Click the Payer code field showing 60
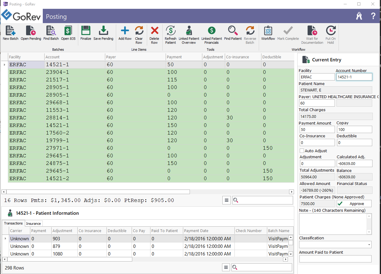This screenshot has height=274, width=381. coord(317,103)
